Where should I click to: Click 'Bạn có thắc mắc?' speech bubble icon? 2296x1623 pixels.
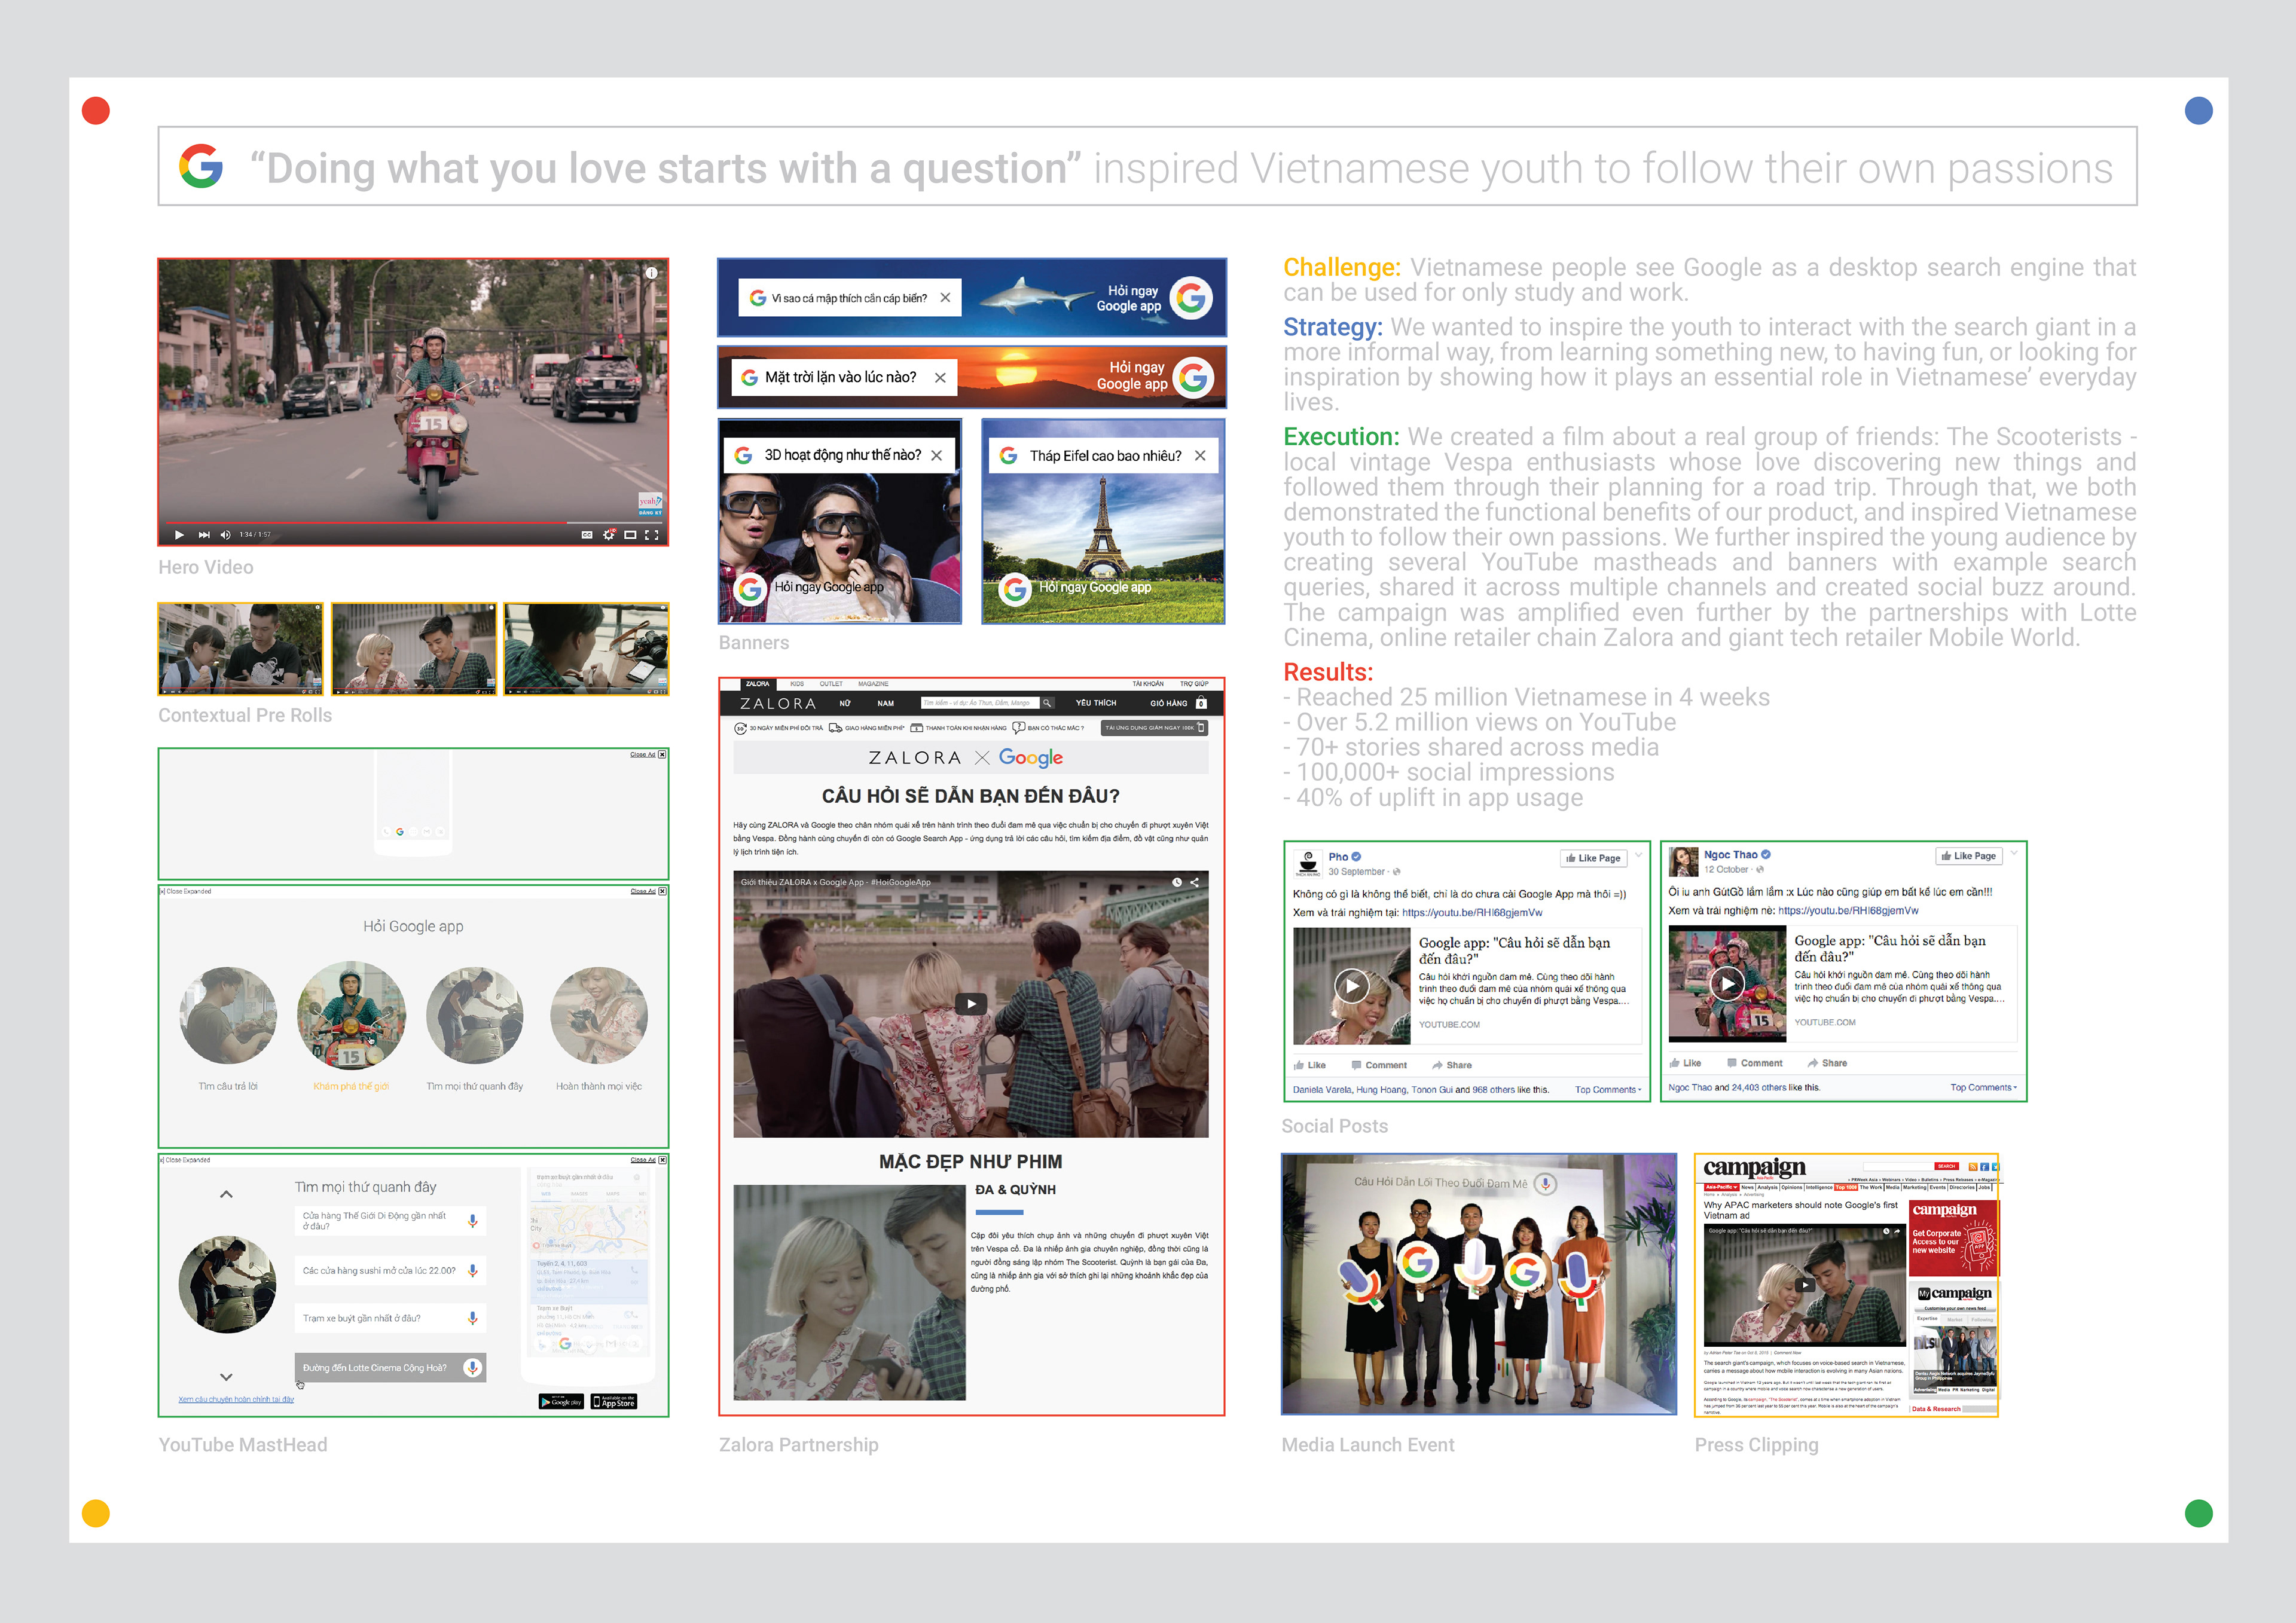pyautogui.click(x=1019, y=728)
